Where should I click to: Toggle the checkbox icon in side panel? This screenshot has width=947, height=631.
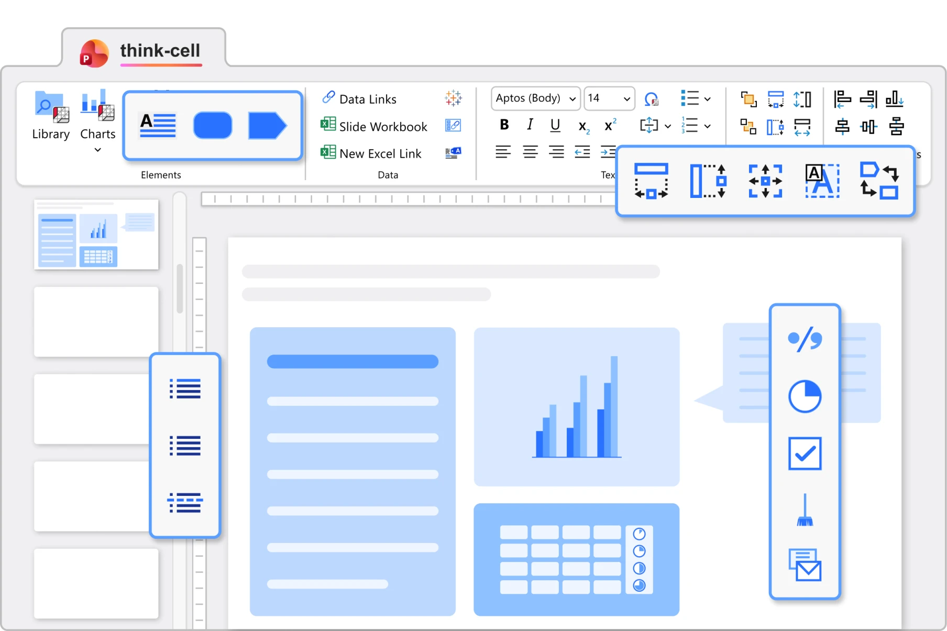tap(805, 453)
